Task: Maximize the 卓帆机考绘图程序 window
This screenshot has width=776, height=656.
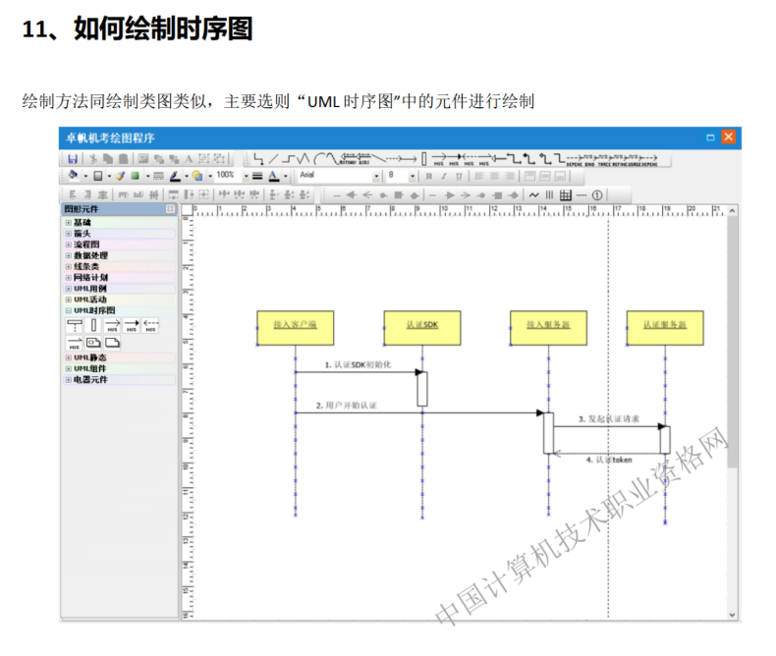Action: (x=710, y=137)
